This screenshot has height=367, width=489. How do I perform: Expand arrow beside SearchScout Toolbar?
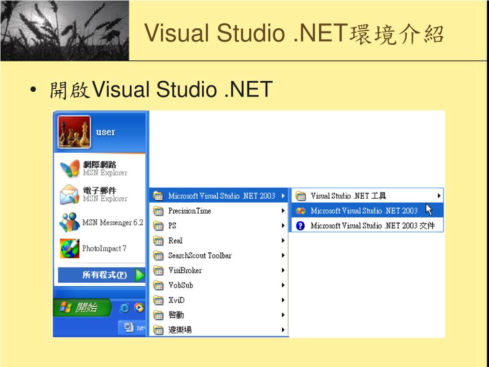(x=283, y=256)
